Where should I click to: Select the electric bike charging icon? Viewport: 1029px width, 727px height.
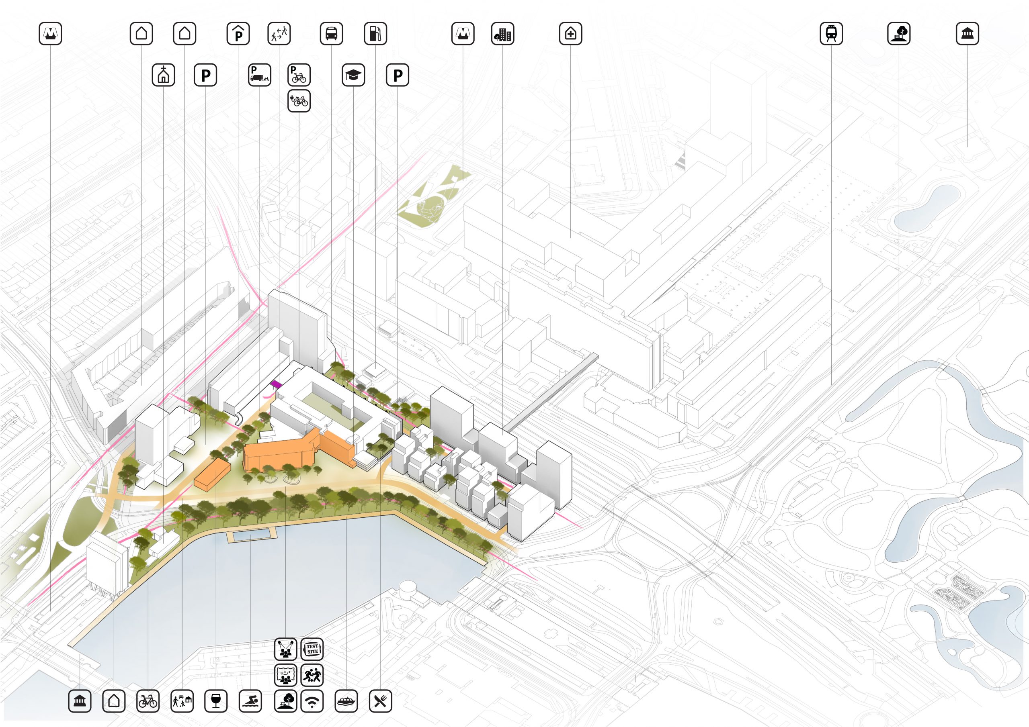click(x=299, y=100)
